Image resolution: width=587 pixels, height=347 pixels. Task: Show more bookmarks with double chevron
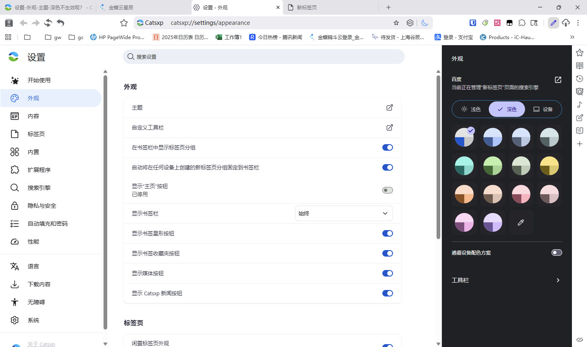(572, 37)
